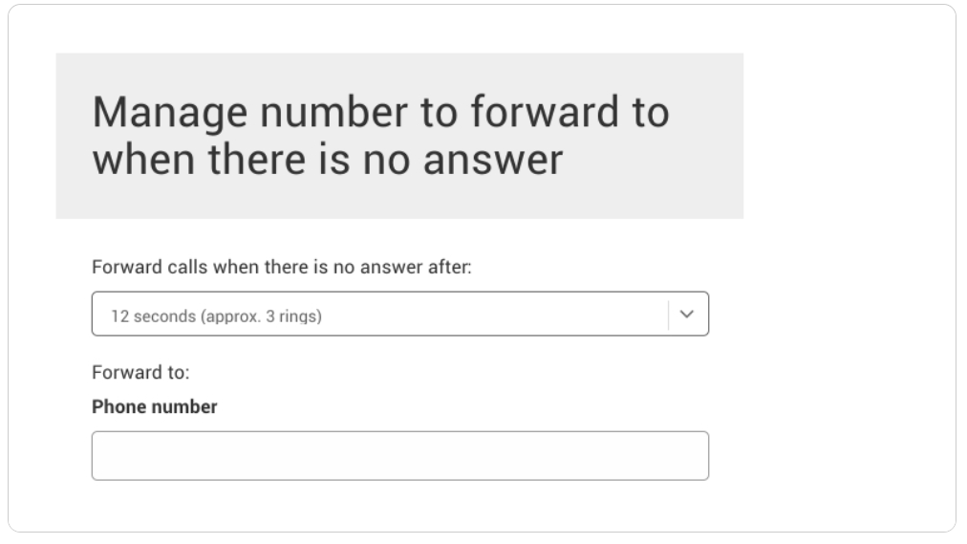Click the right end of the phone number box

[x=700, y=456]
